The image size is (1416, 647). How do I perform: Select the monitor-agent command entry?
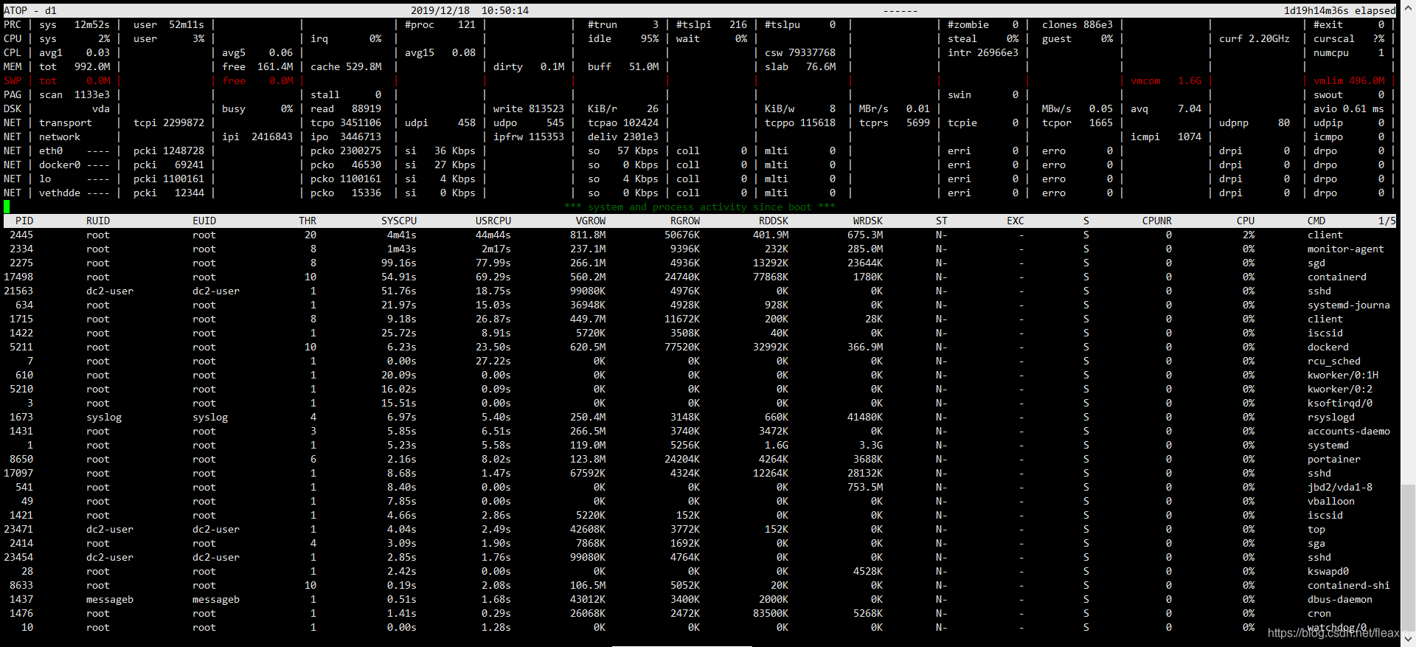[x=1346, y=249]
